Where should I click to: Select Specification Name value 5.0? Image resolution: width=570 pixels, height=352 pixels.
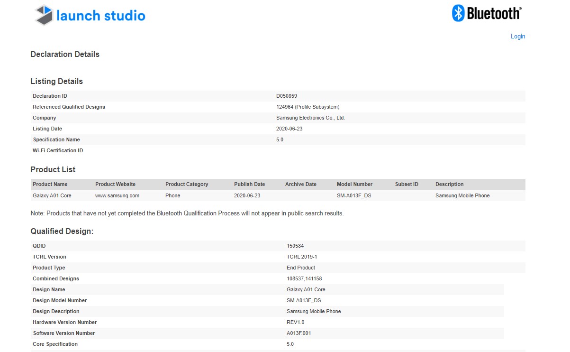pos(280,140)
